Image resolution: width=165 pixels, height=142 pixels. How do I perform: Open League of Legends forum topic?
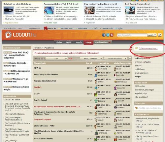click(43, 120)
